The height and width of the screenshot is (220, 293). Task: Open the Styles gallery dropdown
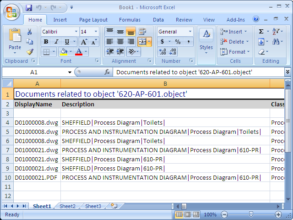[206, 53]
